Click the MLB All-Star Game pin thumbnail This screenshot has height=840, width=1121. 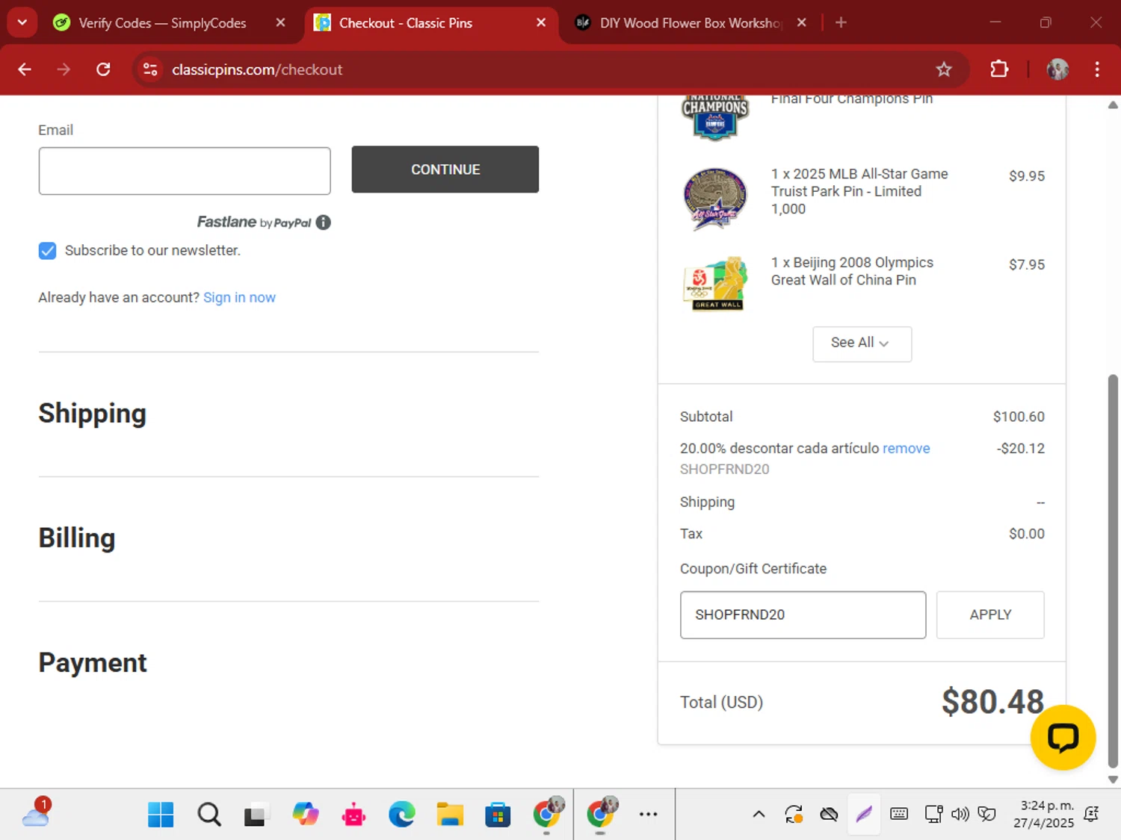coord(715,199)
